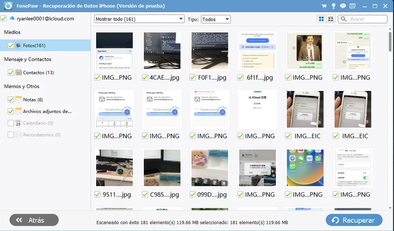This screenshot has width=394, height=231.
Task: Click the Fotos category icon
Action: pyautogui.click(x=18, y=45)
